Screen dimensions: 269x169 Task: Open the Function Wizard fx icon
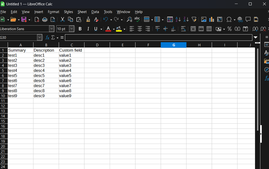tap(47, 38)
